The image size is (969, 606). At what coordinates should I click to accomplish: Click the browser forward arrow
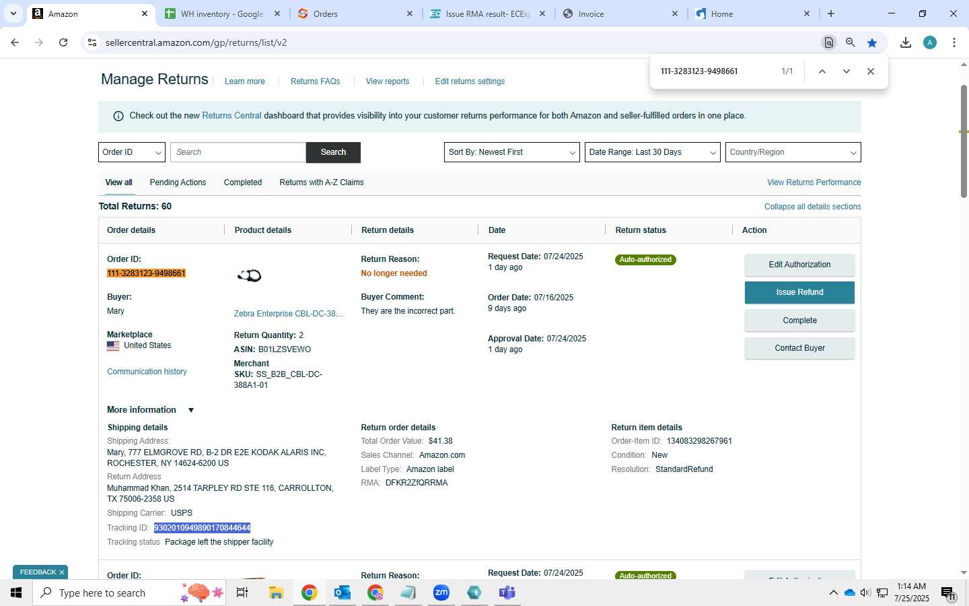click(x=39, y=42)
